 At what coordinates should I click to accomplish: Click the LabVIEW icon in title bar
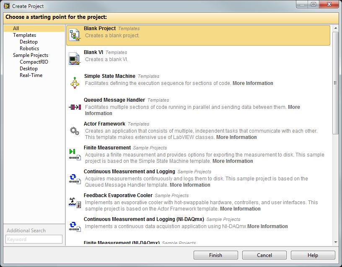click(x=7, y=6)
